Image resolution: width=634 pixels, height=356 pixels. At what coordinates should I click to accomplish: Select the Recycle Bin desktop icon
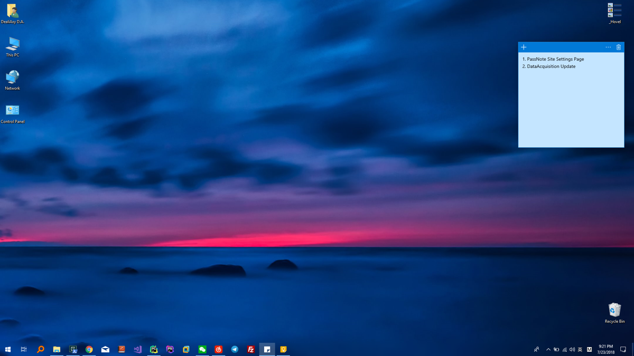pyautogui.click(x=614, y=313)
